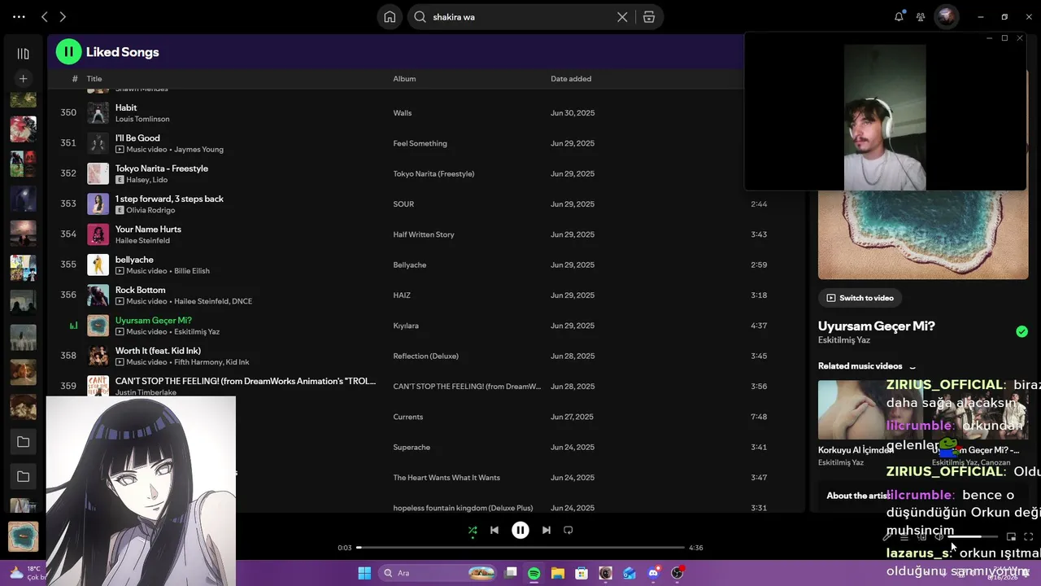Select 'Worth It (feat. Kid Ink)'
The height and width of the screenshot is (586, 1041).
(x=158, y=351)
